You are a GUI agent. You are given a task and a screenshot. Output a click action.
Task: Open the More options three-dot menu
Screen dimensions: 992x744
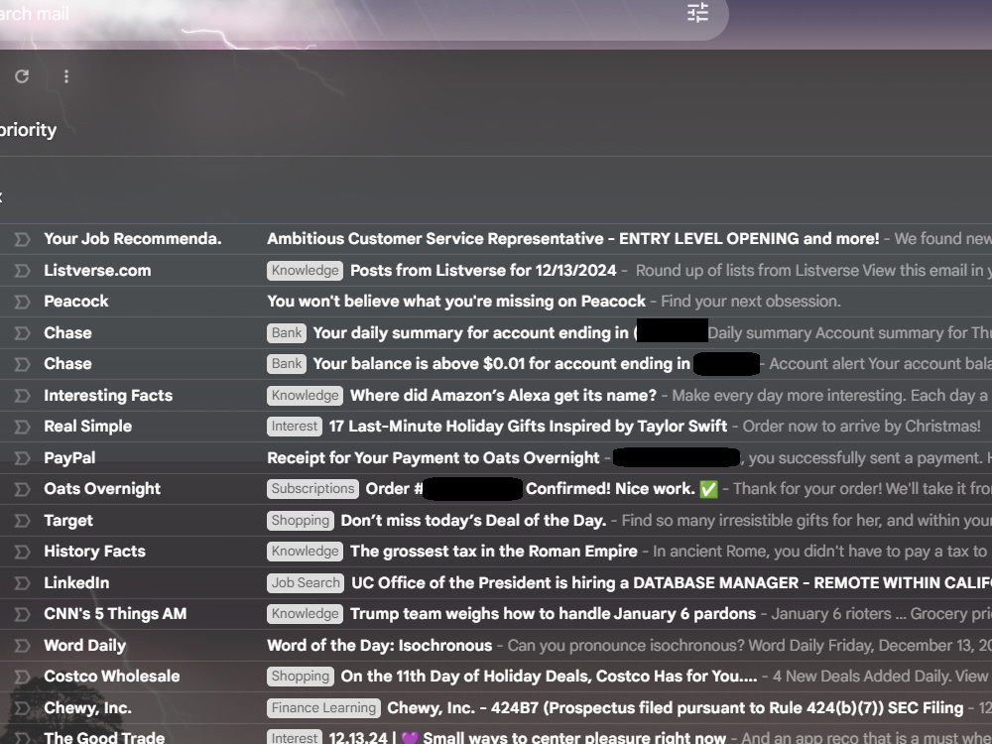(x=66, y=76)
